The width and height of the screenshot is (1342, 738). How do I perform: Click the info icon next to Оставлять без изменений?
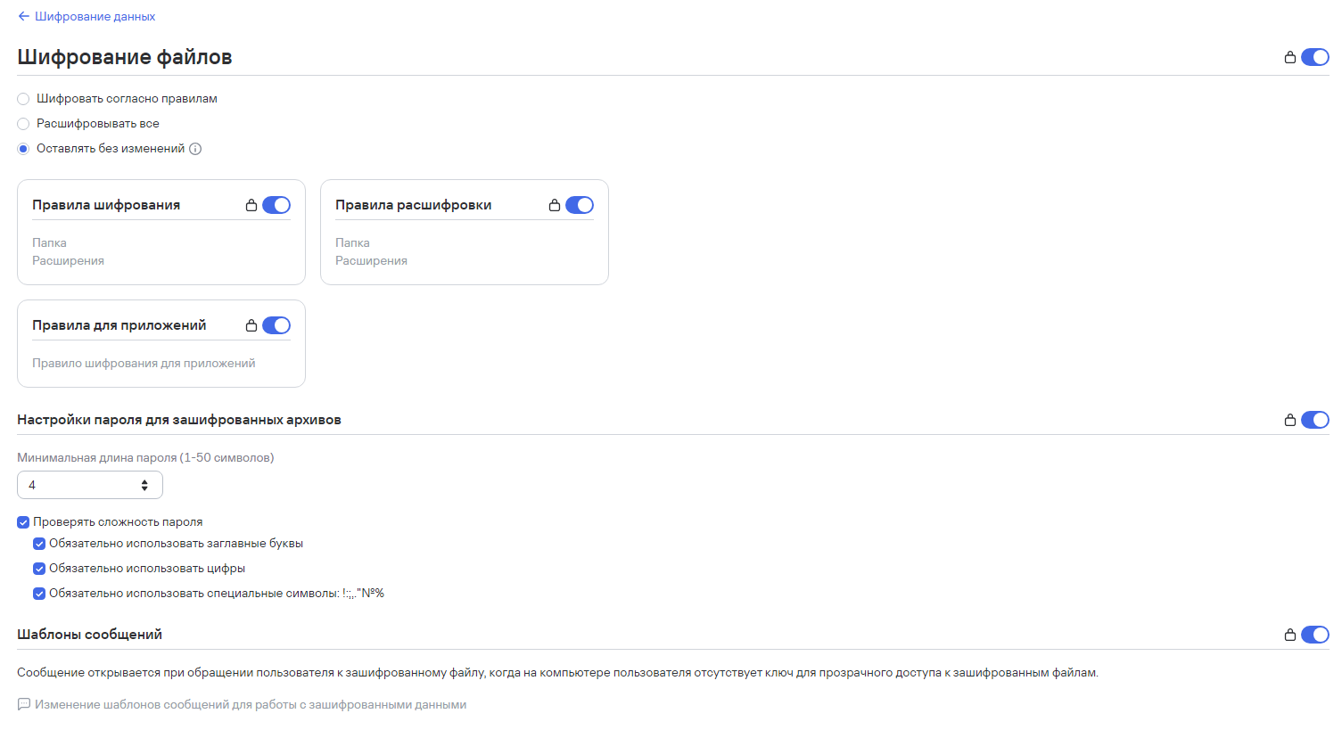coord(195,149)
